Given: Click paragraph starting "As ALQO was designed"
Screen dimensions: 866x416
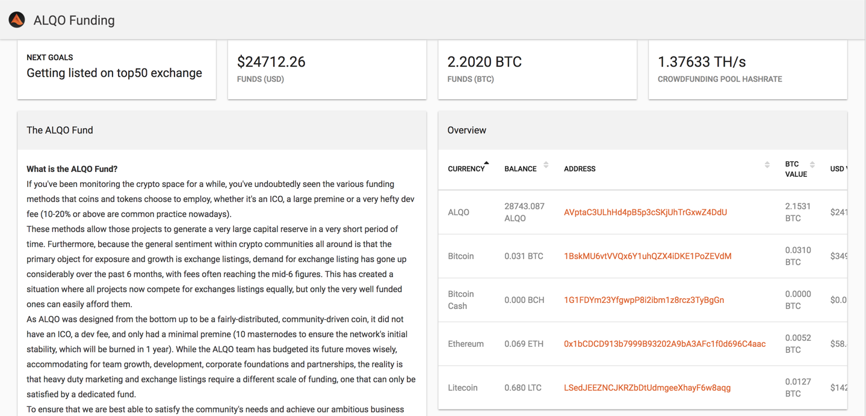Looking at the screenshot, I should pos(221,356).
